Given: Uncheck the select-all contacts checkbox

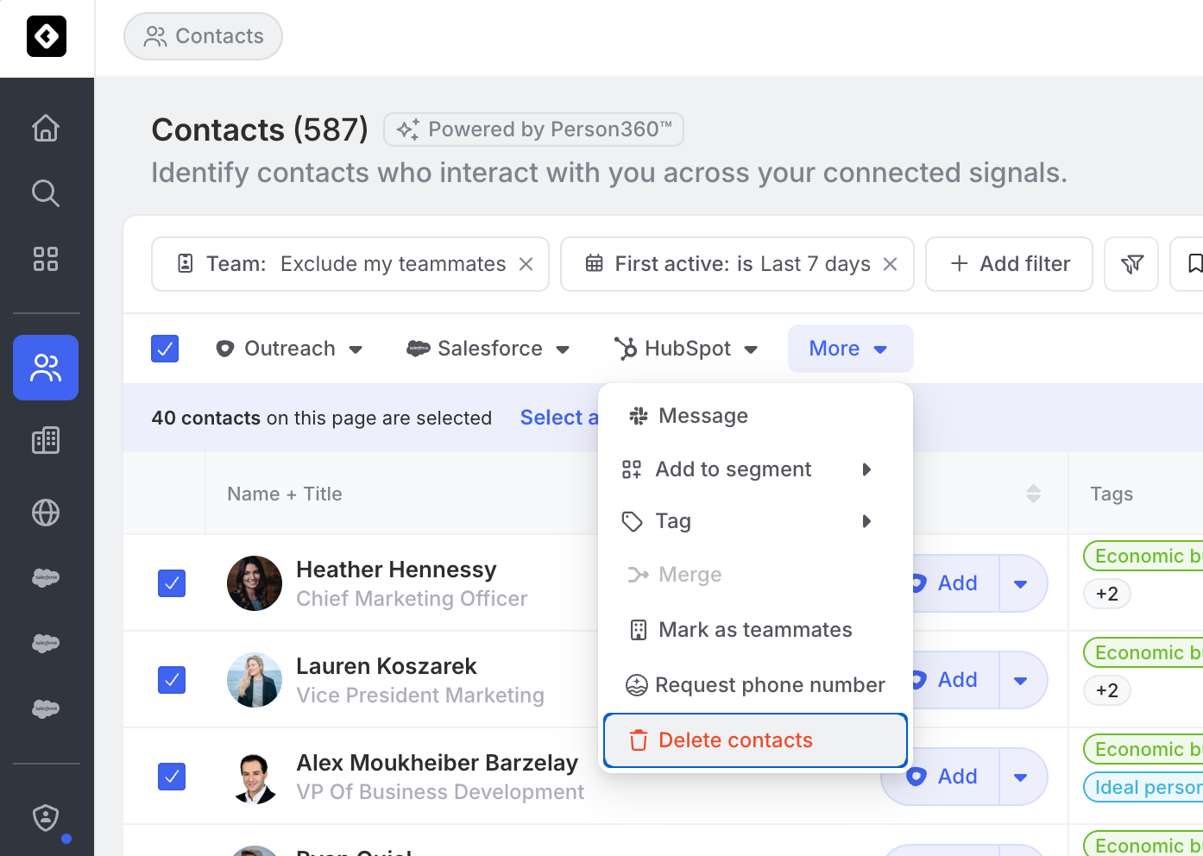Looking at the screenshot, I should pos(165,349).
